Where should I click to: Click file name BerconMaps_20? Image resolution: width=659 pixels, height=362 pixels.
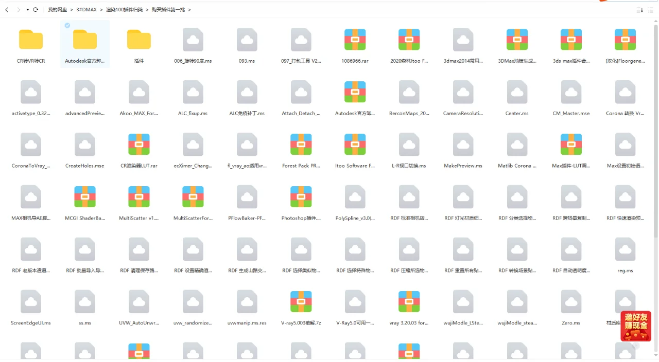pos(409,113)
